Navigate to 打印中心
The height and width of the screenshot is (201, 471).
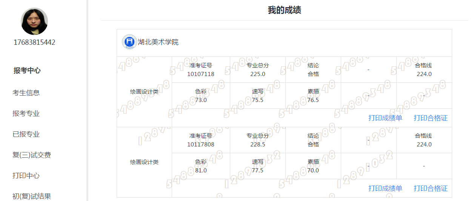(26, 175)
